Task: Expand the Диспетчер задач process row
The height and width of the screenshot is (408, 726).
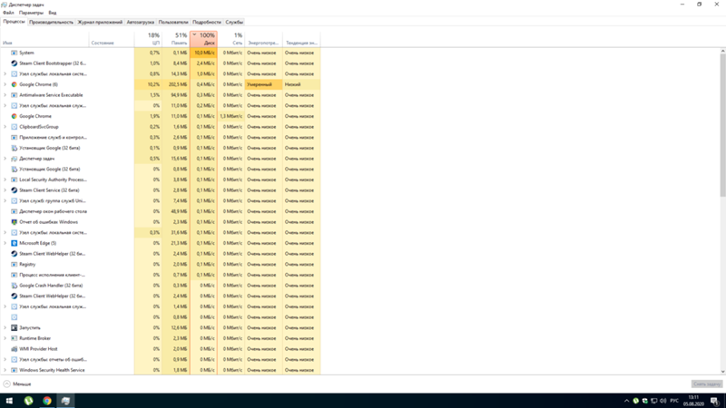Action: tap(5, 159)
